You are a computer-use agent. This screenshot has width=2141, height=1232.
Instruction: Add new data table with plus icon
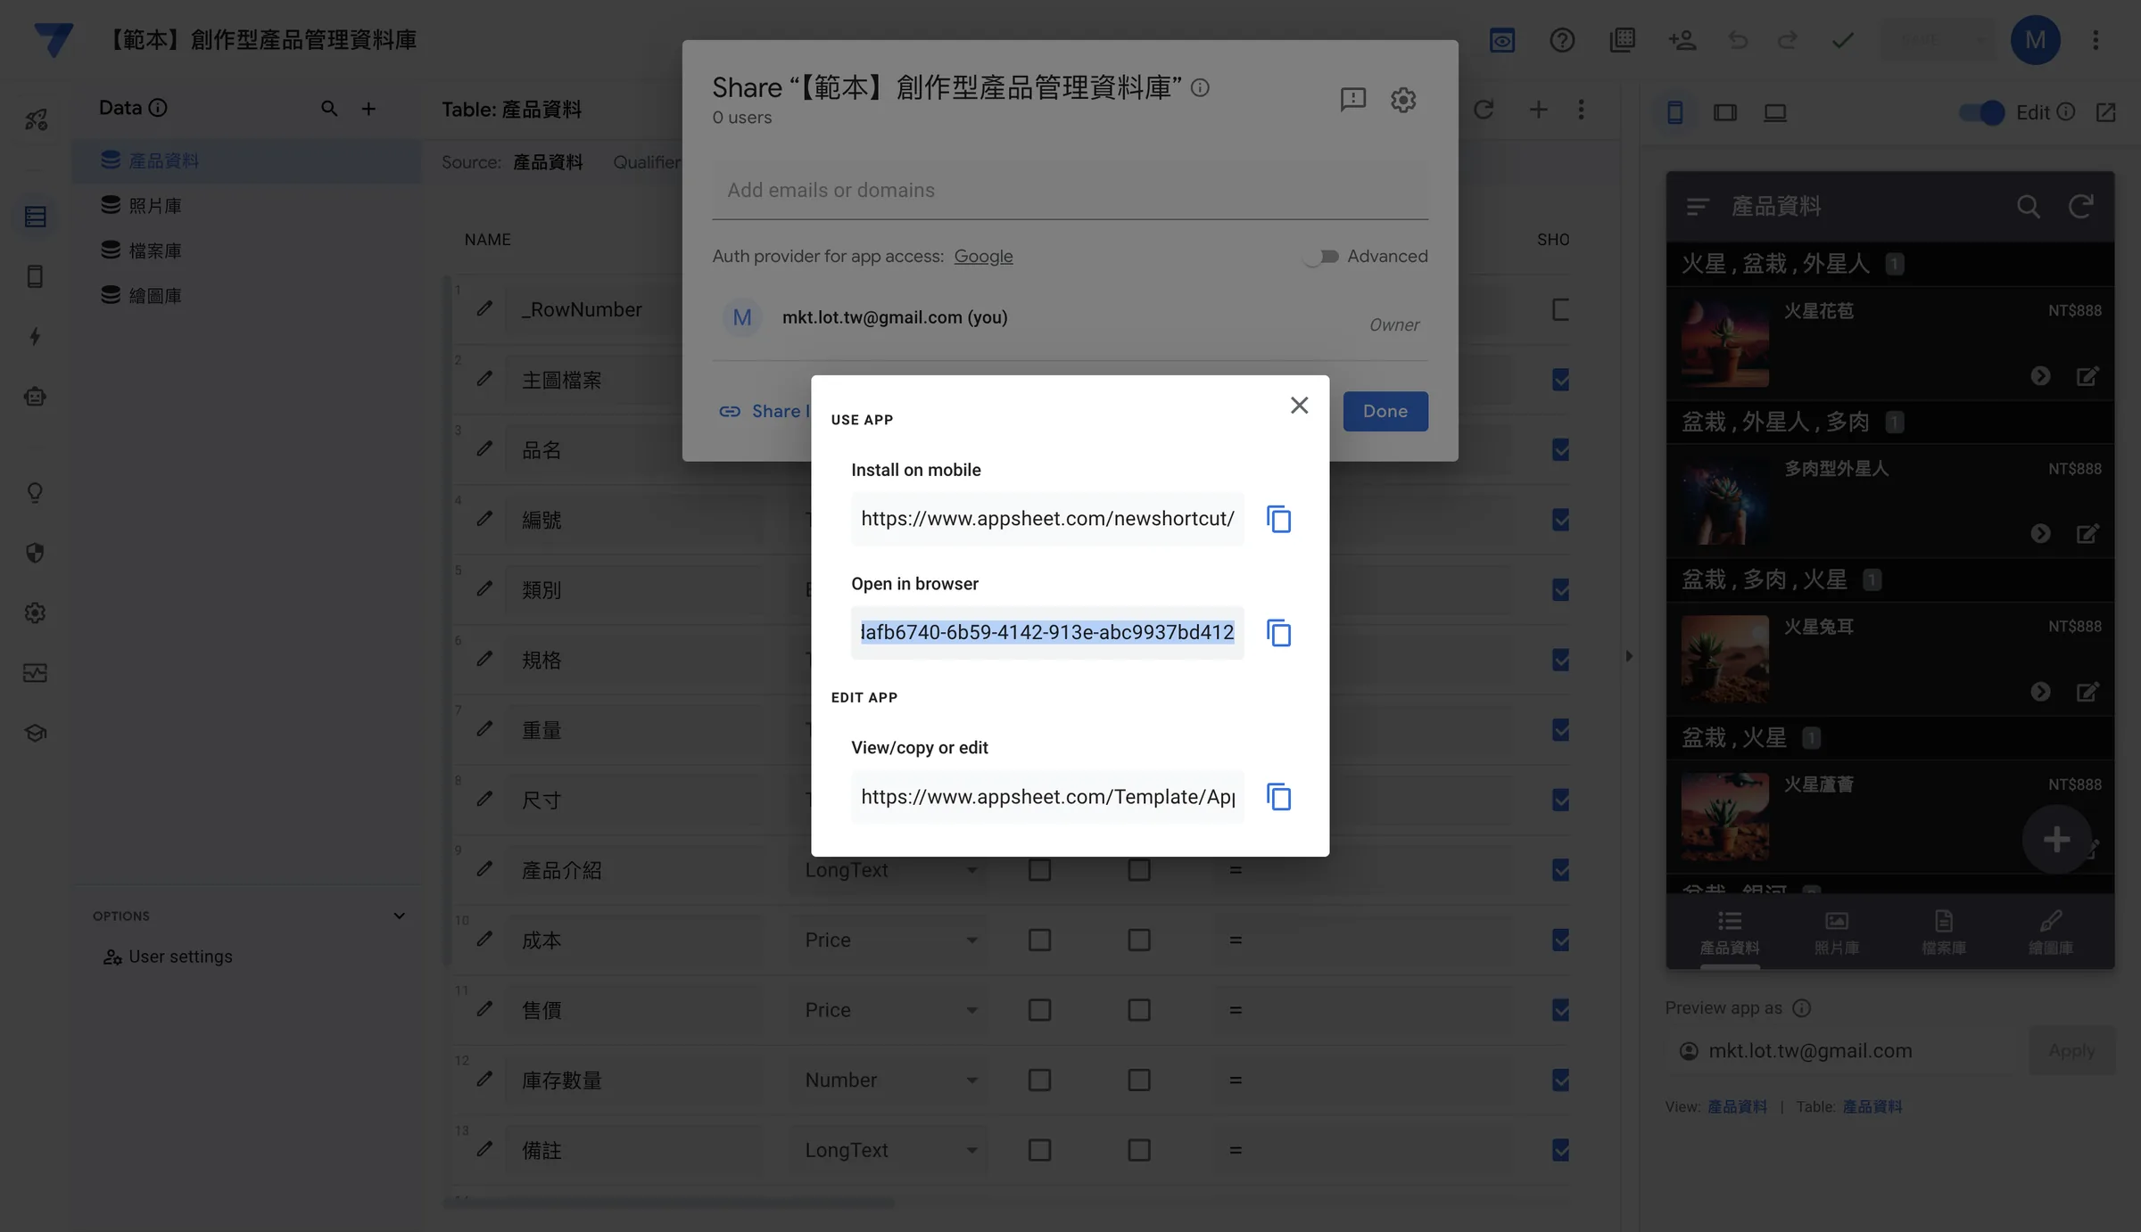click(368, 109)
